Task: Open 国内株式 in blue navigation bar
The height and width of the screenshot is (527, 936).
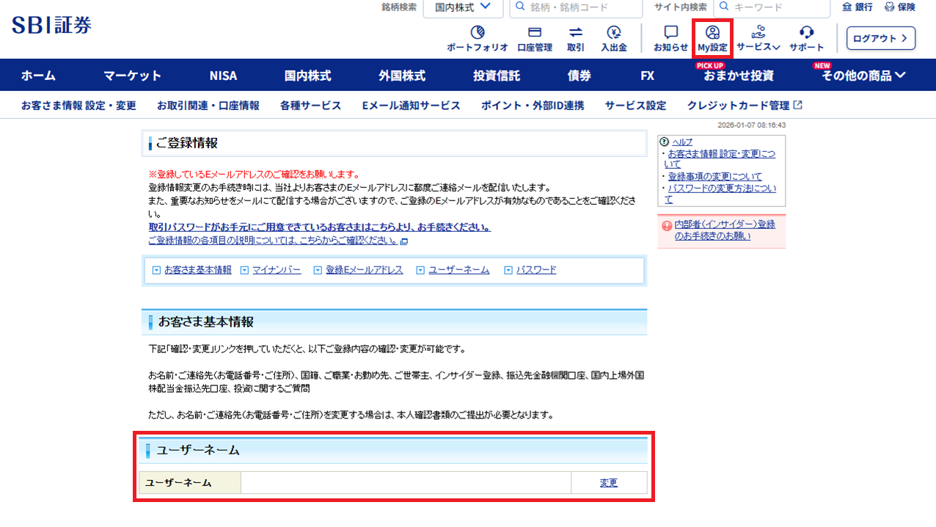Action: coord(308,76)
